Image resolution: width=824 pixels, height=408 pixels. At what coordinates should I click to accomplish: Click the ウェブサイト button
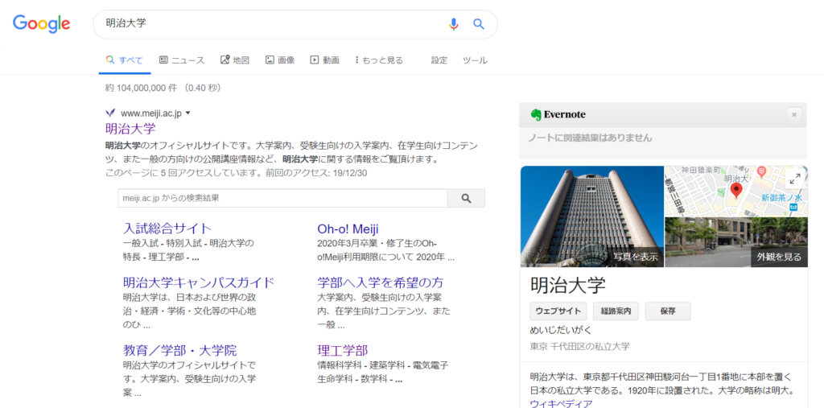558,311
